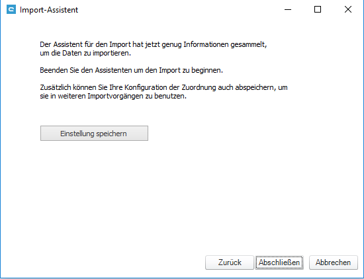The width and height of the screenshot is (364, 279).
Task: Click the Zurück button
Action: tap(230, 262)
